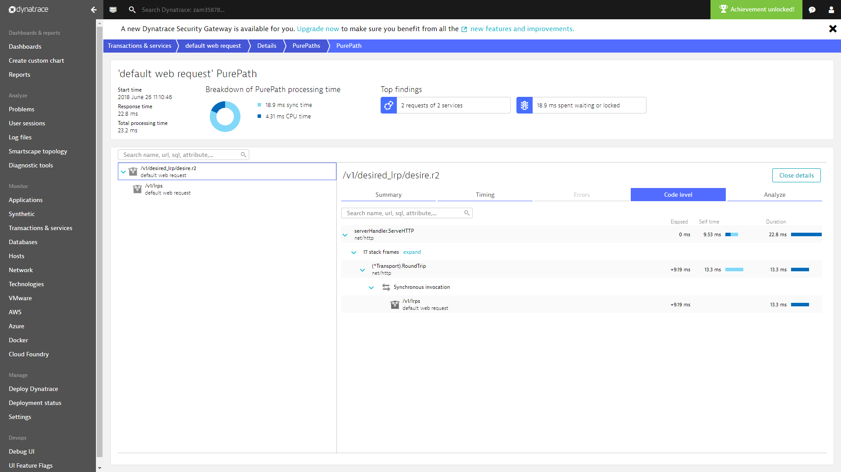The height and width of the screenshot is (472, 841).
Task: Click the Achievement unlocked trophy icon
Action: coord(723,9)
